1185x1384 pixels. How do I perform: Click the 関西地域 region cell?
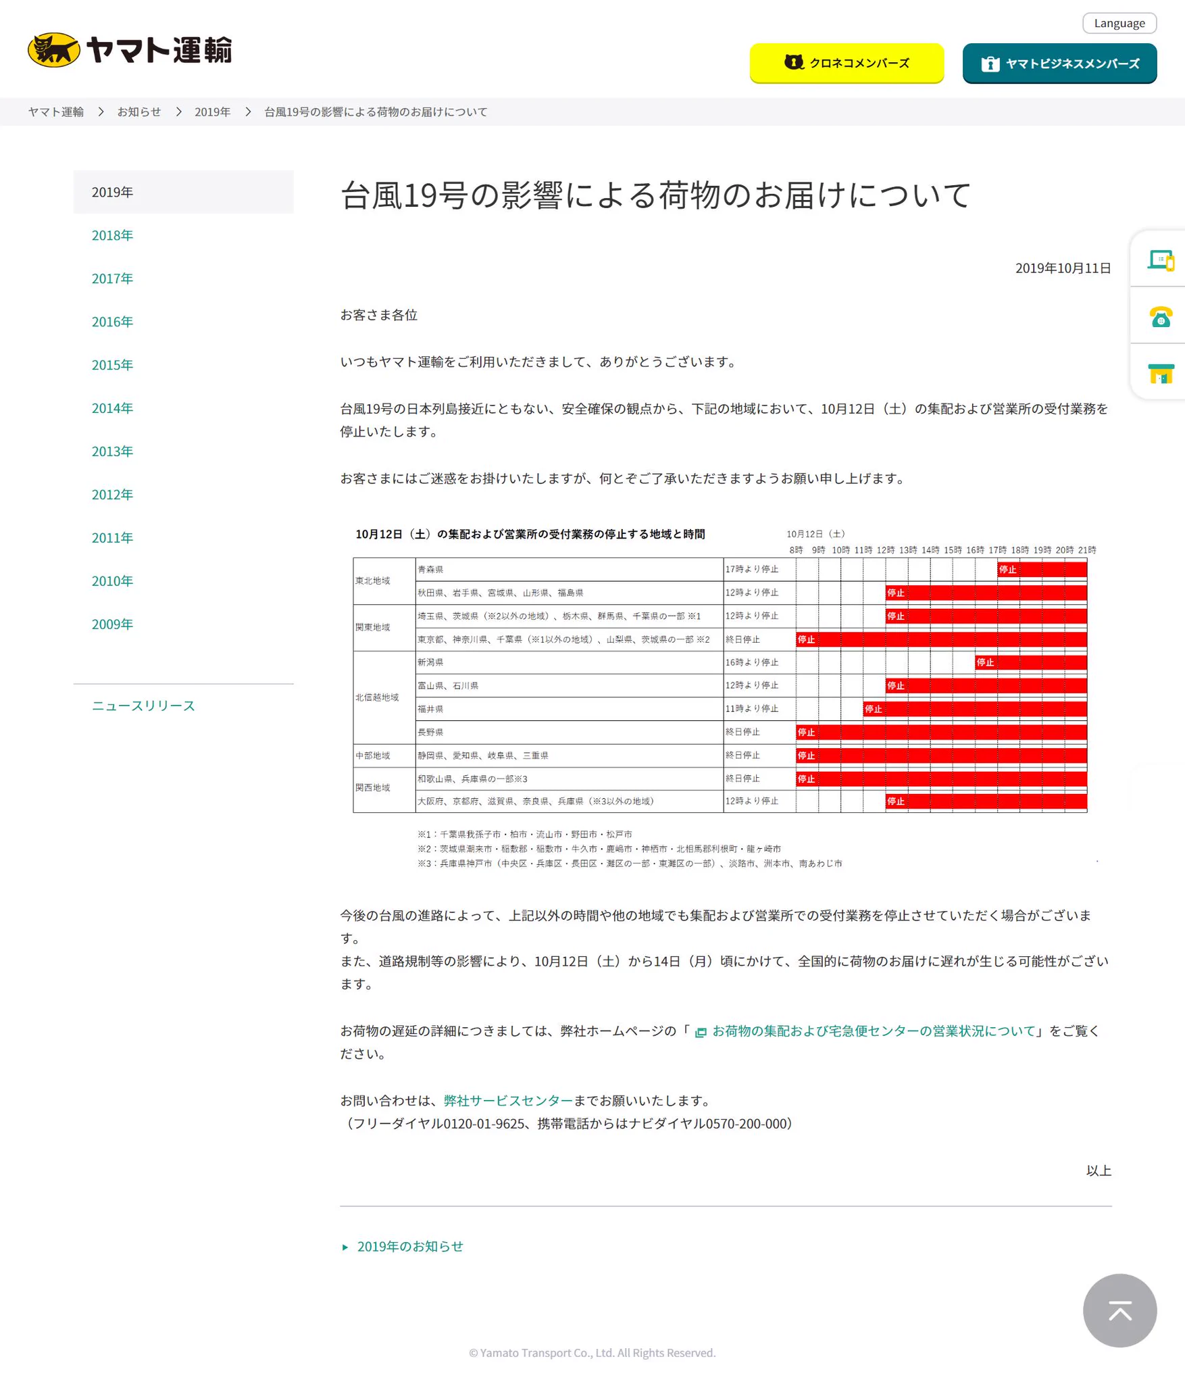384,788
